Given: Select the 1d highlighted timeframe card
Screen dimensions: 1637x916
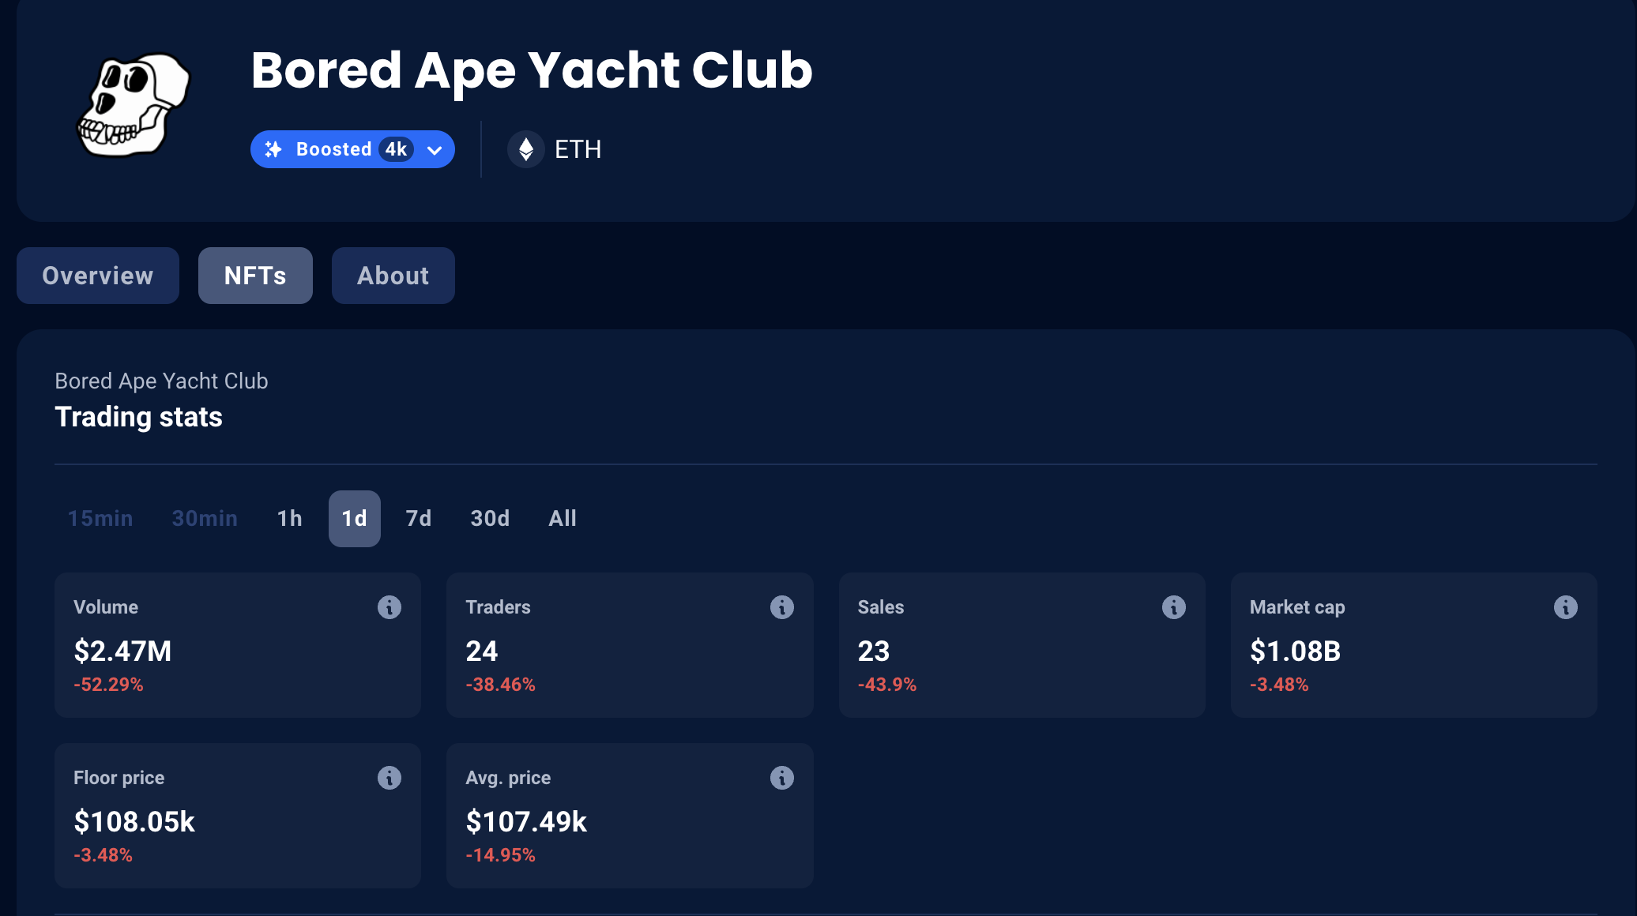Looking at the screenshot, I should coord(354,518).
